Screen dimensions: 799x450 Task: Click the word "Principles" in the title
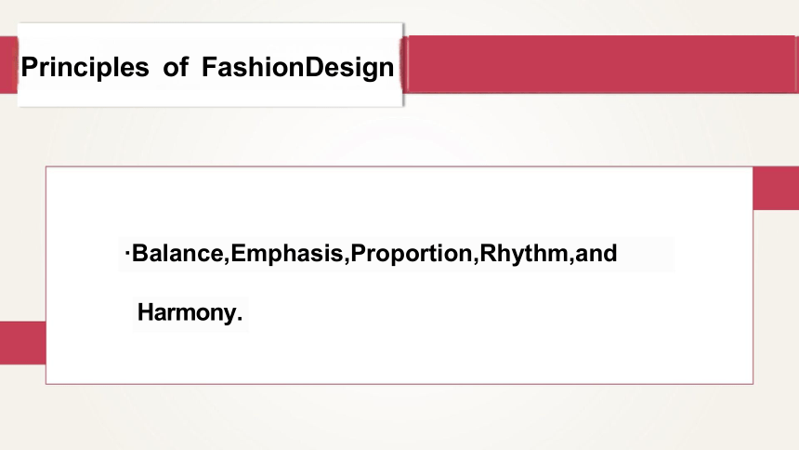click(85, 67)
